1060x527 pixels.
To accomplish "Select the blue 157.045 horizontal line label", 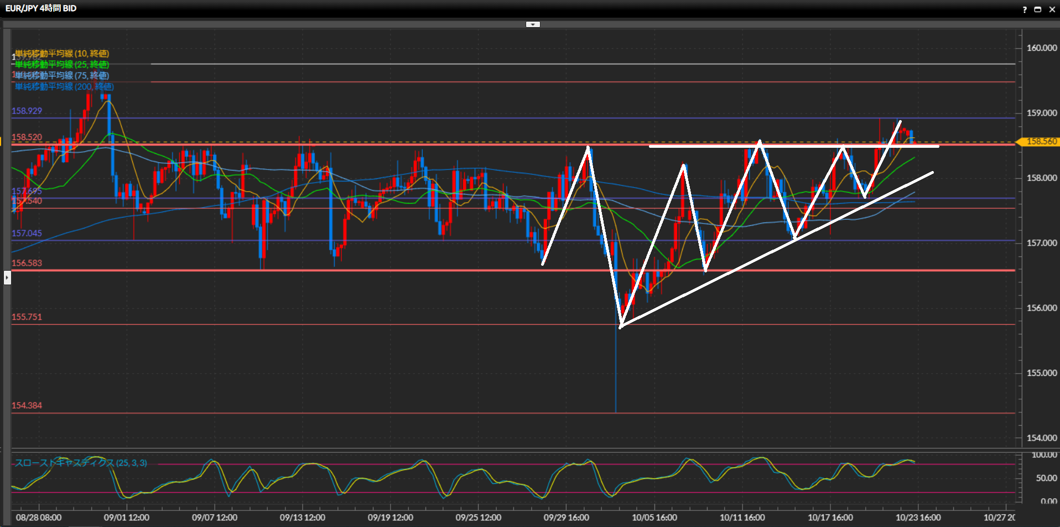I will pyautogui.click(x=27, y=234).
